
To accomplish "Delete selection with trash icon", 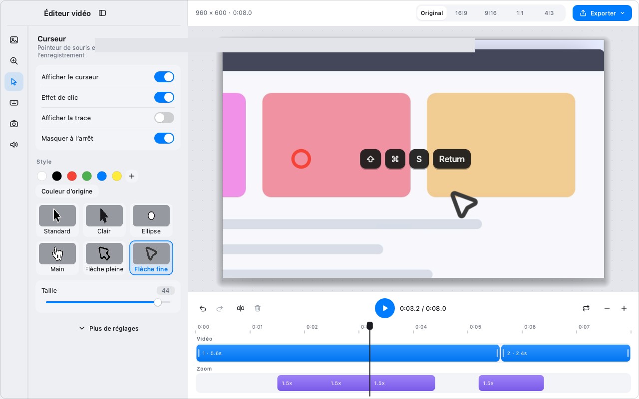I will pos(258,308).
